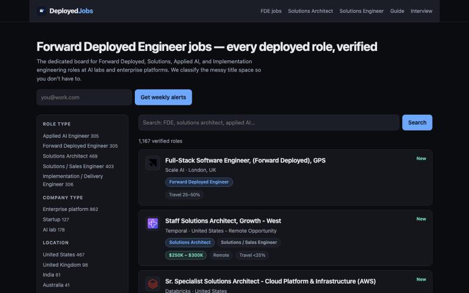Click the Search button
Viewport: 469px width, 293px height.
point(417,122)
